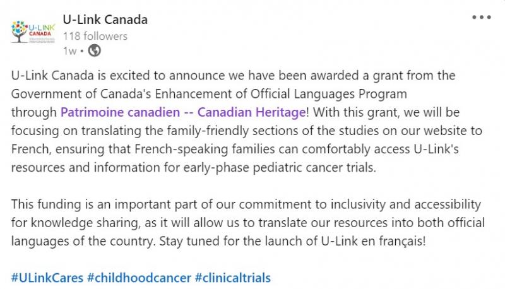Open the #ULinkCares hashtag

[x=47, y=278]
